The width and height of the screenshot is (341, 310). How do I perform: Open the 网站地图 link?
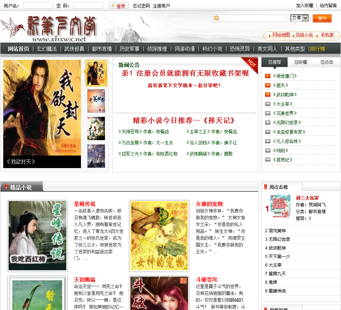coord(281,35)
